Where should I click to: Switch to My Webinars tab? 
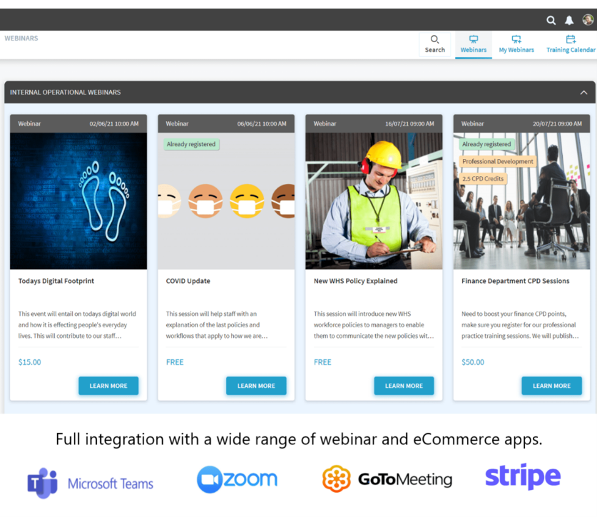coord(516,44)
